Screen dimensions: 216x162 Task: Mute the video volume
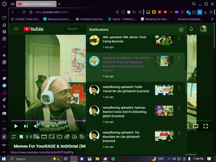[36, 126]
